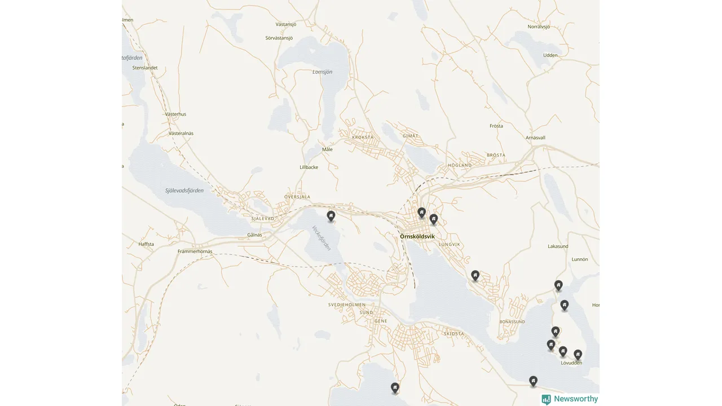Open house marker directly above-left of Lovudden label
722x406 pixels.
click(563, 352)
